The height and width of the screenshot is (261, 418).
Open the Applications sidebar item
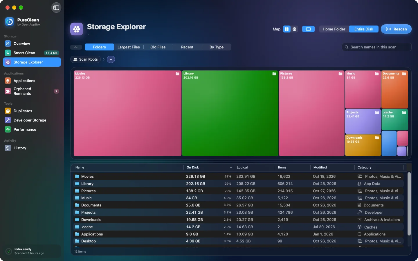tap(32, 81)
